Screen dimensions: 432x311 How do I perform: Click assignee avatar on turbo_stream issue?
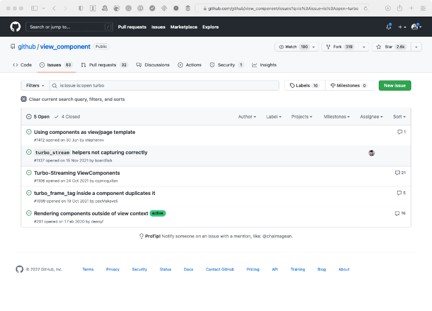[x=372, y=153]
